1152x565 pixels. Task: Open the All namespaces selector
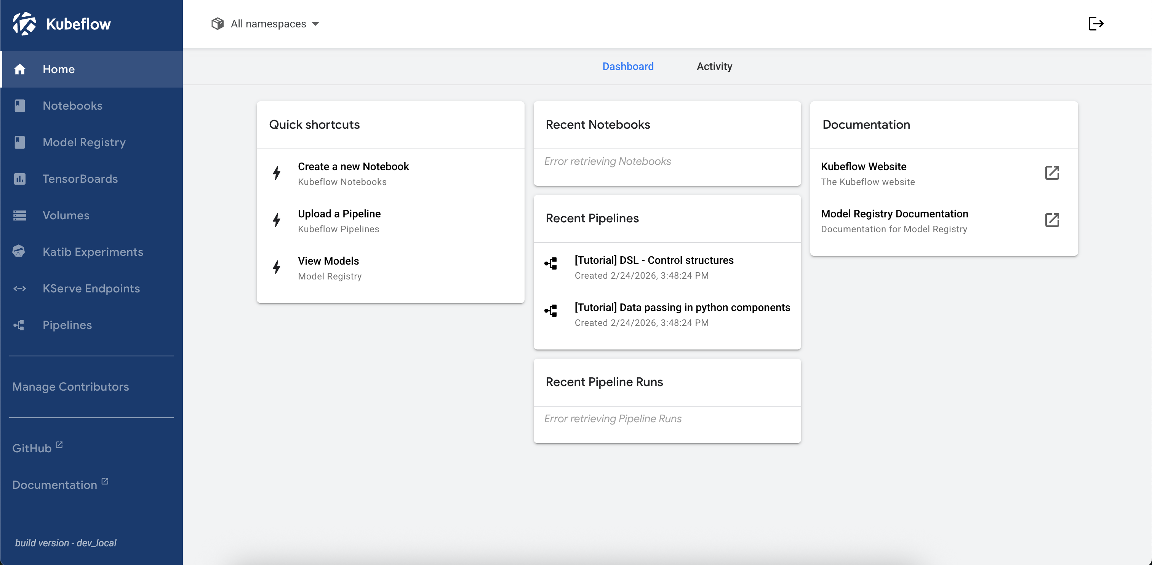[266, 24]
